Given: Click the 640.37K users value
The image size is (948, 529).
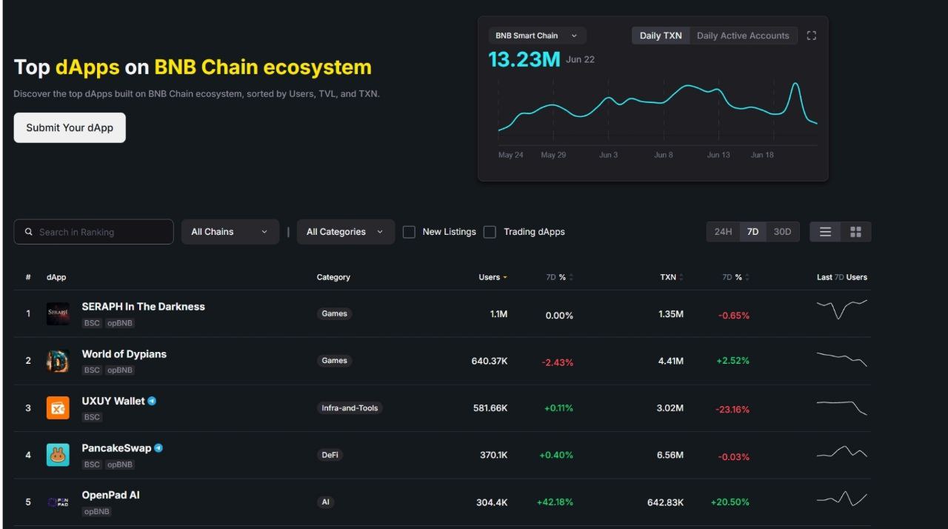Looking at the screenshot, I should pyautogui.click(x=490, y=362).
